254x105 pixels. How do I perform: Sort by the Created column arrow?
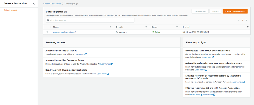pyautogui.click(x=247, y=27)
